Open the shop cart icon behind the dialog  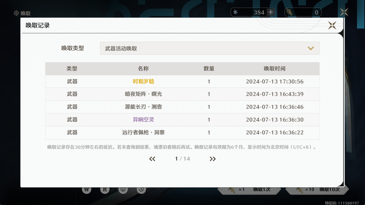click(86, 190)
